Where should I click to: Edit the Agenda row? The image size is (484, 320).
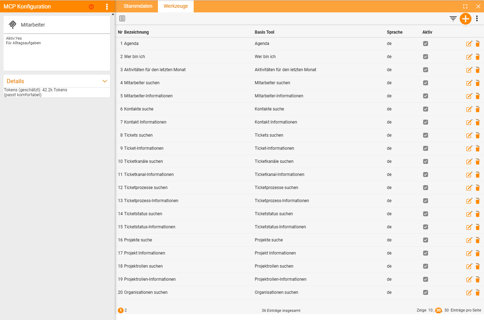[469, 44]
